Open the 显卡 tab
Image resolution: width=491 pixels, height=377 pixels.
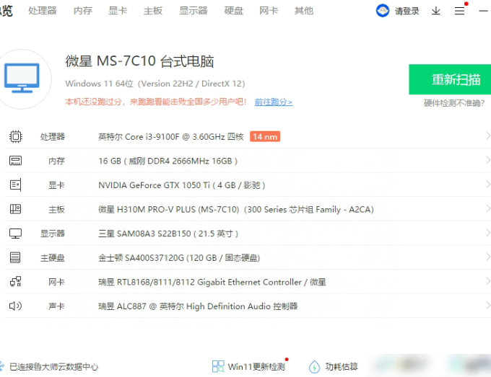click(x=118, y=11)
